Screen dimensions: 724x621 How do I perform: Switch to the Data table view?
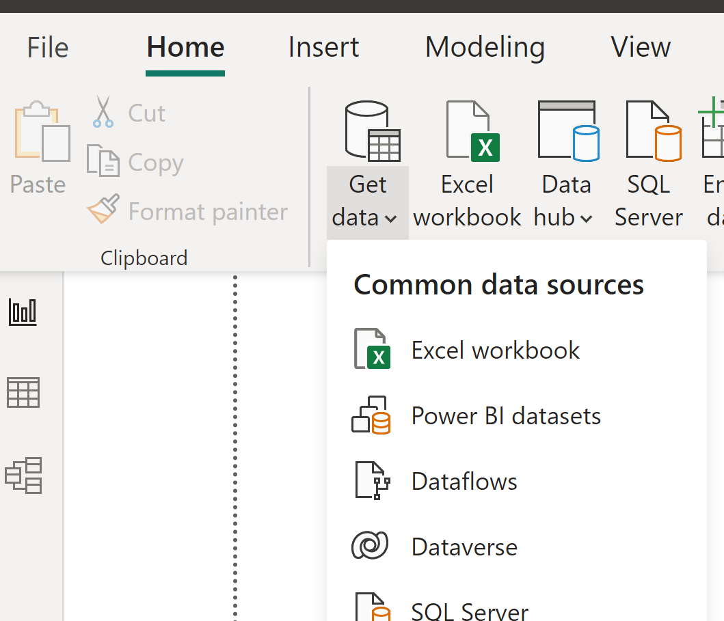(x=23, y=393)
